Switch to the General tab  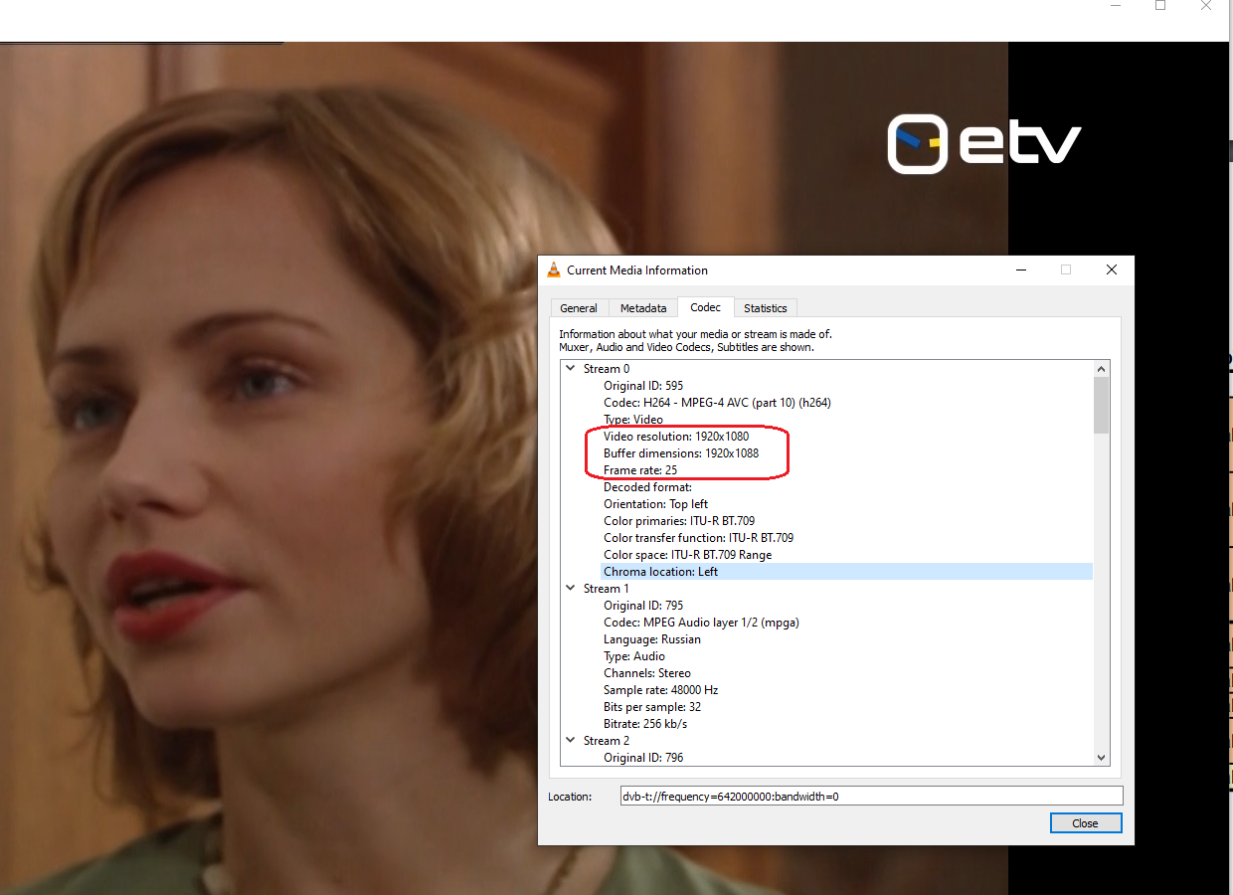[579, 308]
